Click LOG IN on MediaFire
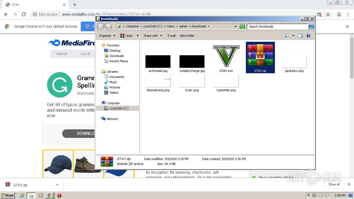354x199 pixels. pyautogui.click(x=85, y=54)
